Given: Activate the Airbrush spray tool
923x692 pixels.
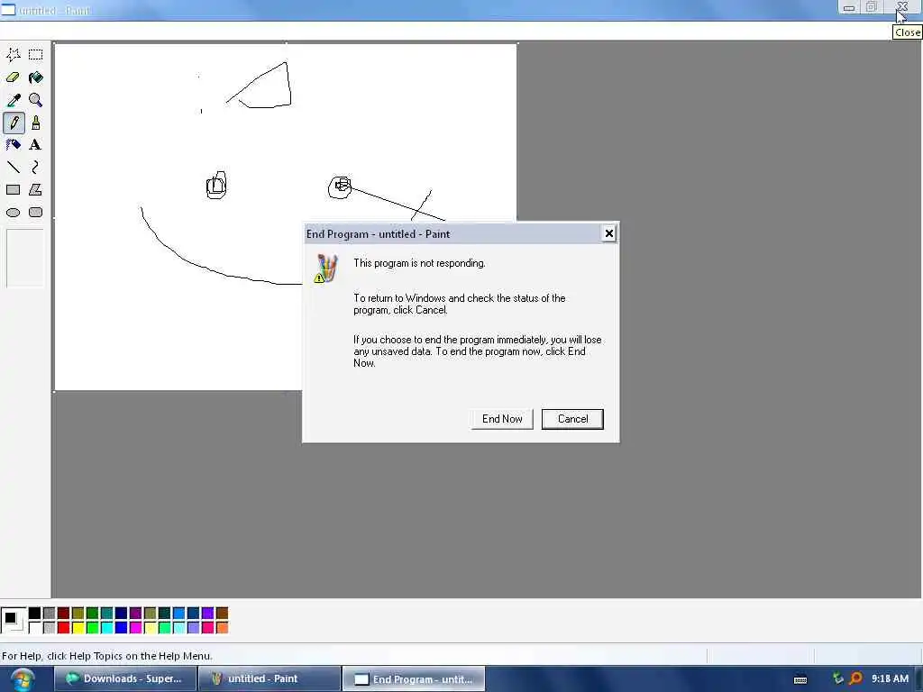Looking at the screenshot, I should point(13,145).
